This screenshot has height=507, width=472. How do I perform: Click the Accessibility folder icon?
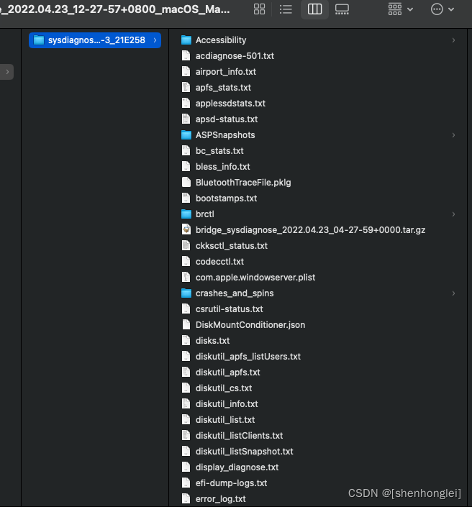tap(186, 40)
